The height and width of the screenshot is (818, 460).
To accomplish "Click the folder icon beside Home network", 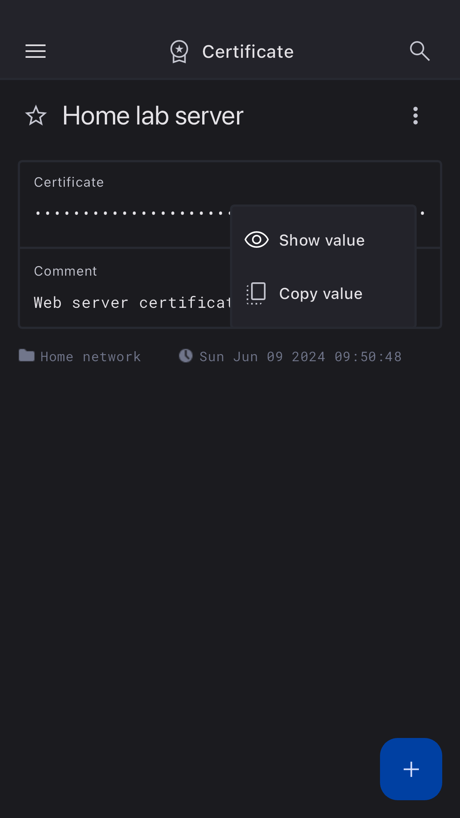I will [x=27, y=356].
